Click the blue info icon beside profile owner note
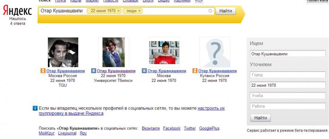Image resolution: width=329 pixels, height=139 pixels. coord(35,108)
